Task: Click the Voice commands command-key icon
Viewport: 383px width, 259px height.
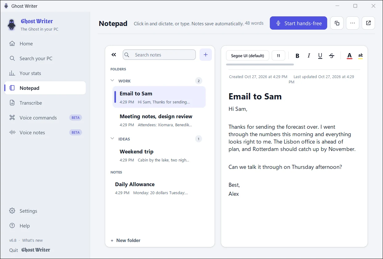Action: [x=12, y=118]
